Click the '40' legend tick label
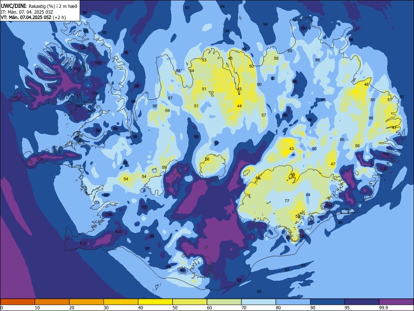 click(140, 308)
